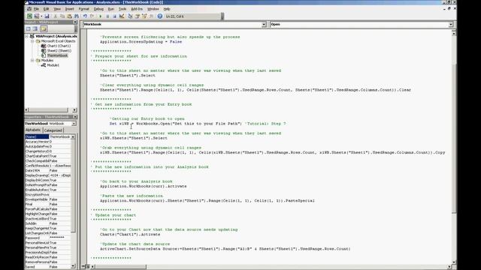The height and width of the screenshot is (270, 481).
Task: Click the code pane vertical scroll up arrow
Action: pyautogui.click(x=454, y=33)
